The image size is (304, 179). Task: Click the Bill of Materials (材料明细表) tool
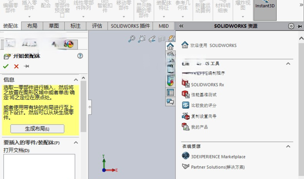pos(223,7)
